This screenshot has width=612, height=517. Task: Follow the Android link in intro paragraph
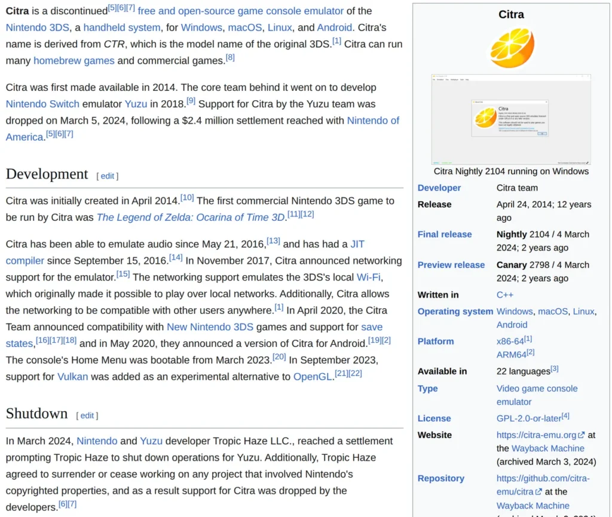coord(334,27)
